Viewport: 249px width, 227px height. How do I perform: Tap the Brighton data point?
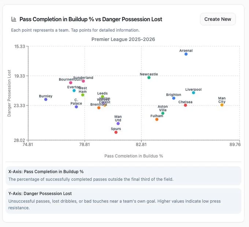coord(174,98)
